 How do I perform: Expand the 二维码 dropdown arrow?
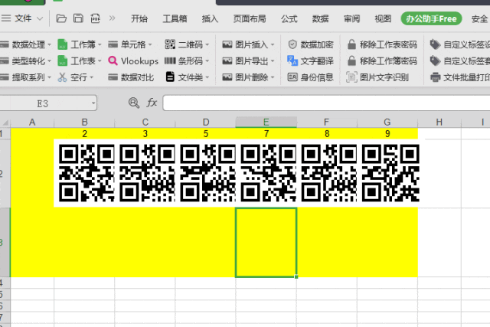click(x=207, y=44)
